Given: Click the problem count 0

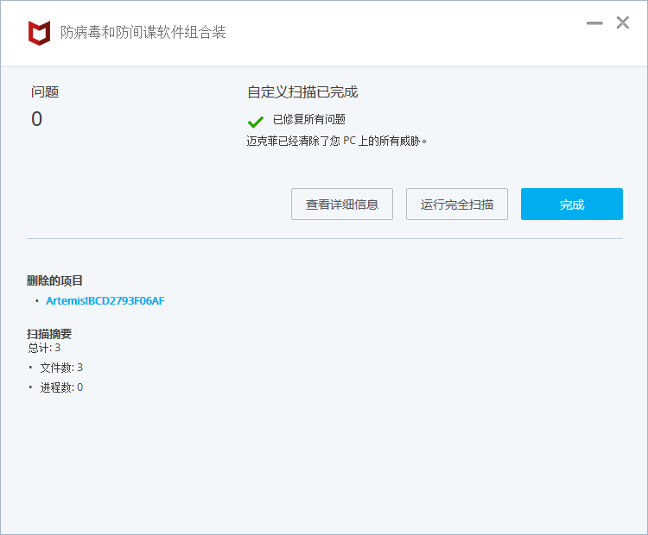Looking at the screenshot, I should click(37, 119).
